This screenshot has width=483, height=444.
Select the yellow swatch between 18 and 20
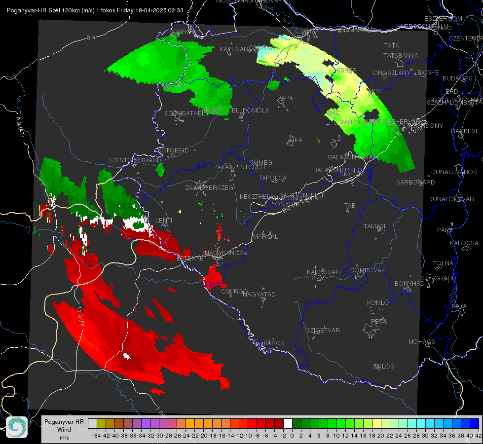377,423
